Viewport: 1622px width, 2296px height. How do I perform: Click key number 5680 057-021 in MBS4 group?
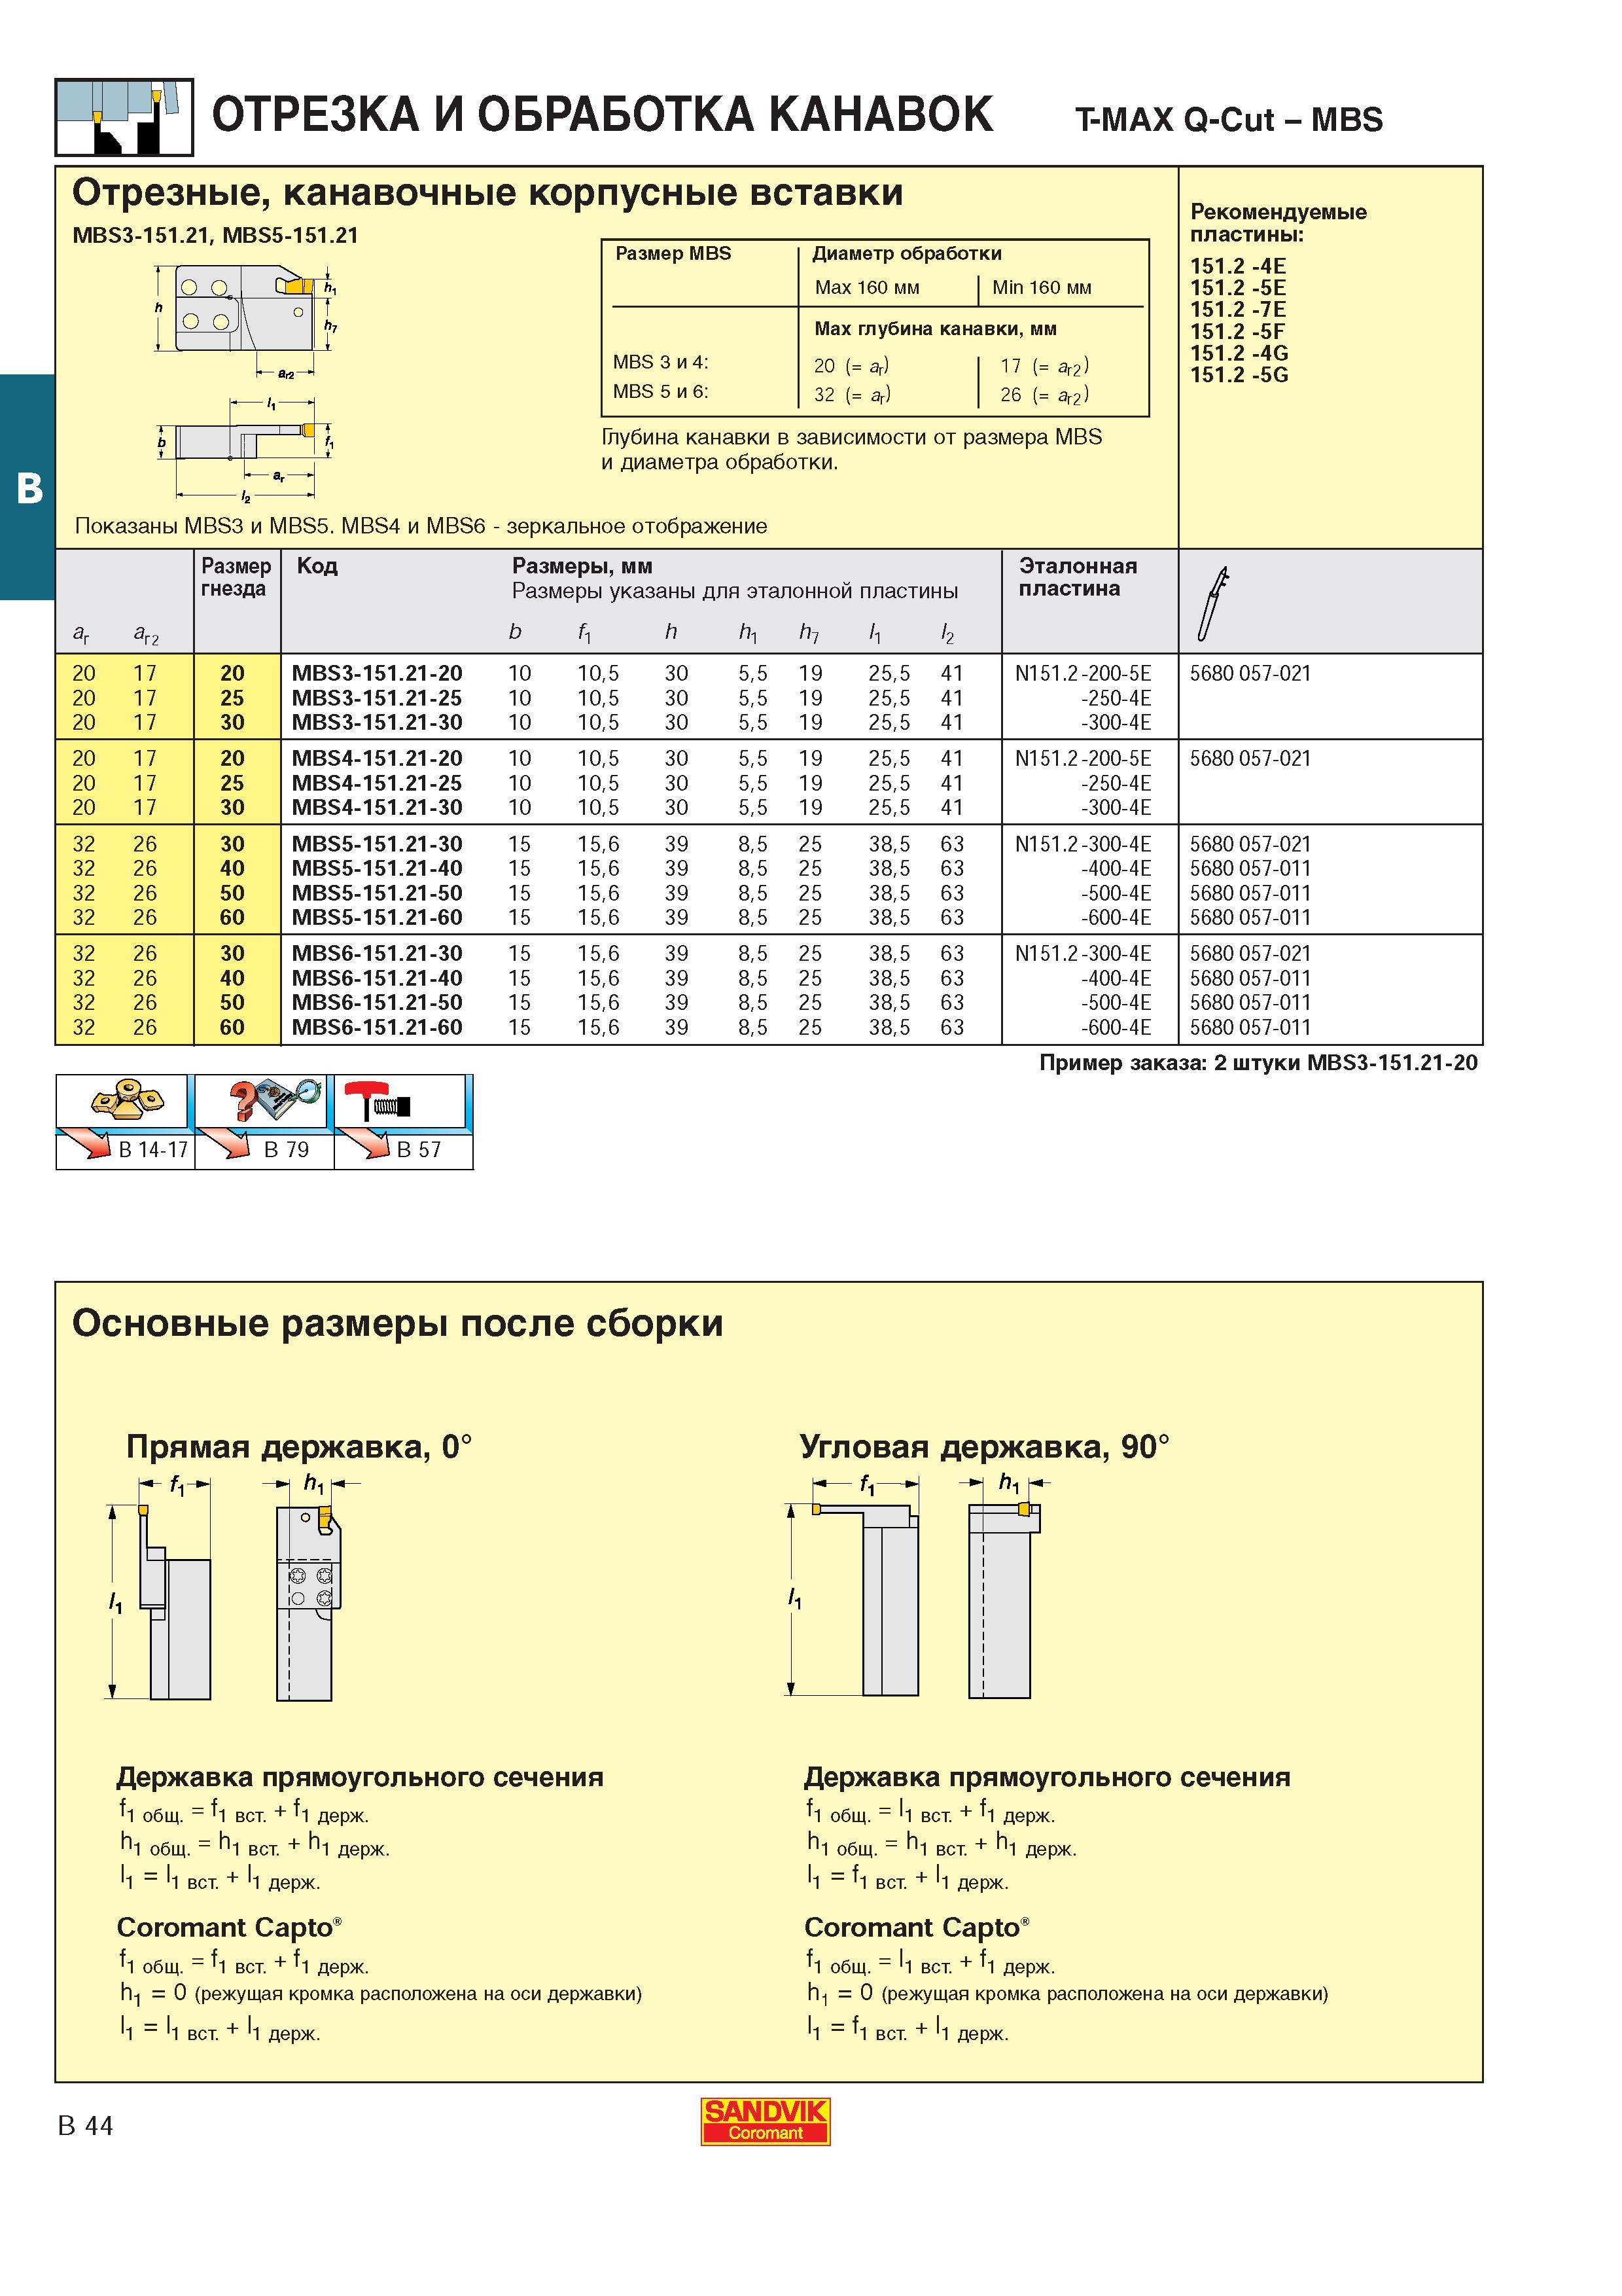click(1250, 758)
